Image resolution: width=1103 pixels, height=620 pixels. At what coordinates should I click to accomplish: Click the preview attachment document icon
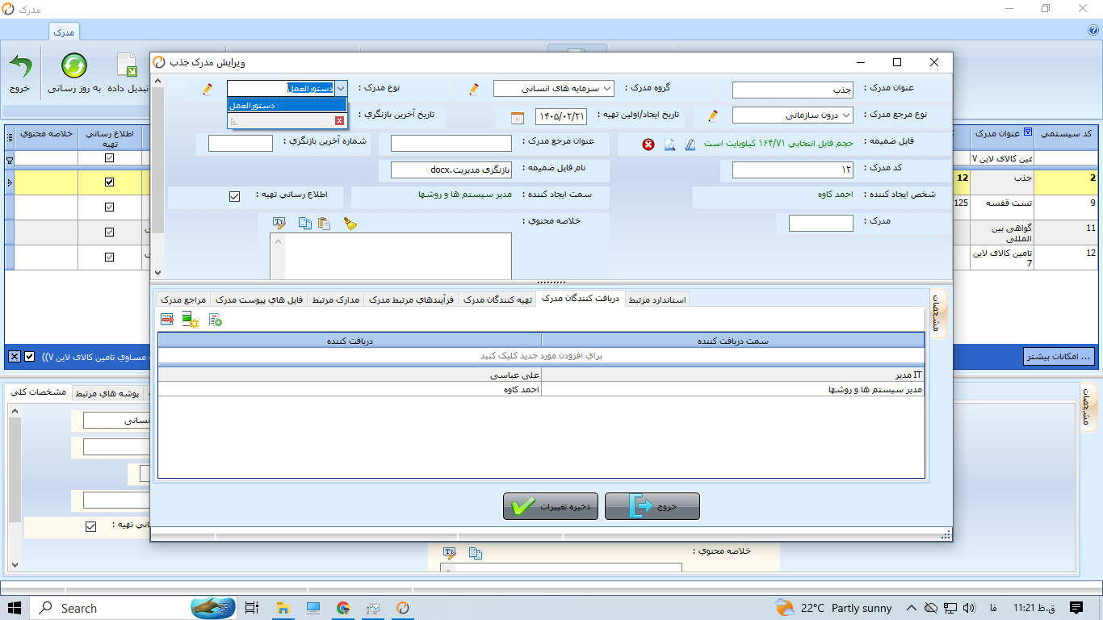[669, 145]
